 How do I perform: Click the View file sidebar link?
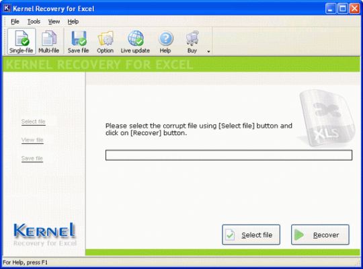(x=32, y=140)
